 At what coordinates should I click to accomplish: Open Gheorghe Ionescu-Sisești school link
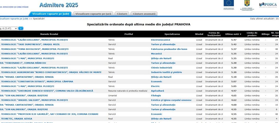pyautogui.click(x=47, y=91)
